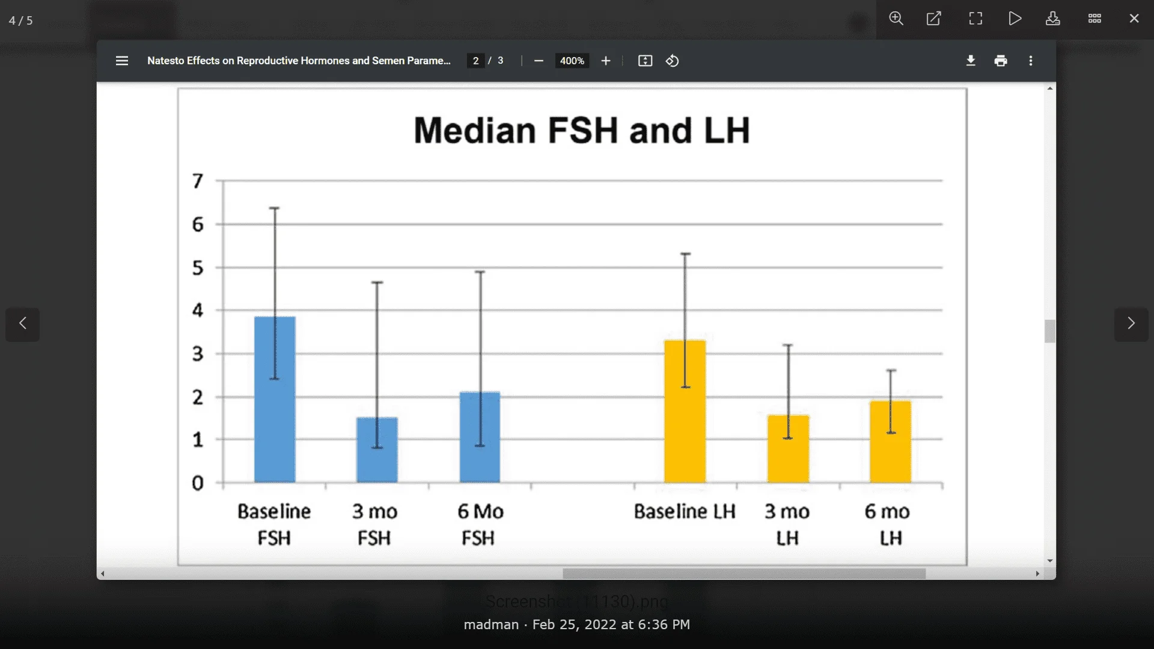Click the vertical scrollbar down arrow
Screen dimensions: 1154x649
point(1050,561)
